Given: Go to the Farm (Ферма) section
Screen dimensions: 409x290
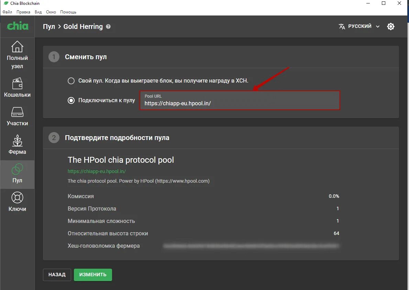Looking at the screenshot, I should pyautogui.click(x=17, y=144).
